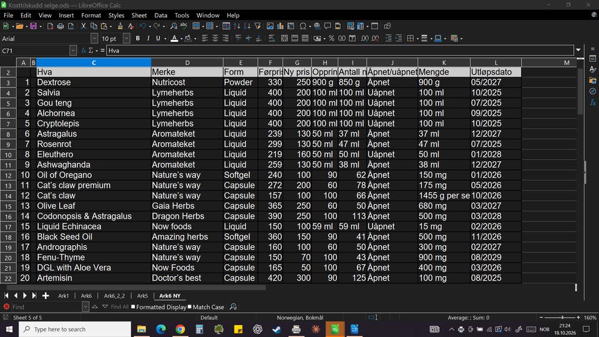599x337 pixels.
Task: Open the Format menu
Action: point(91,15)
